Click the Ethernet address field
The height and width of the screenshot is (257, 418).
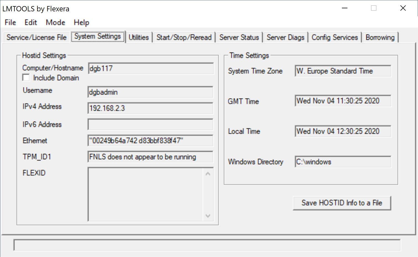[x=151, y=141]
